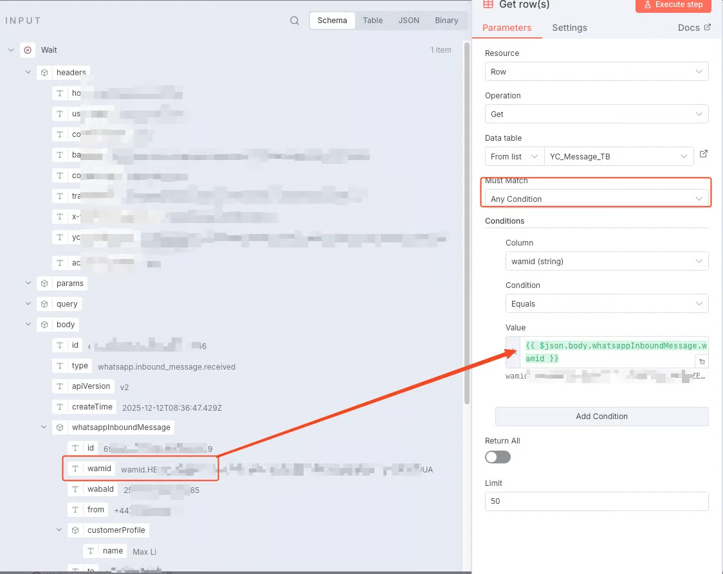Expand the Value expression editor icon
Viewport: 723px width, 574px height.
click(x=702, y=362)
